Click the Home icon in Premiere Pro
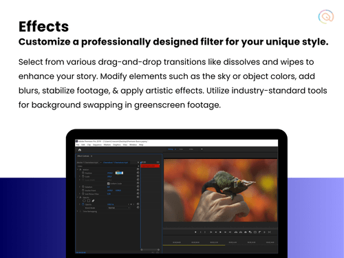Image resolution: width=344 pixels, height=258 pixels. pyautogui.click(x=80, y=150)
